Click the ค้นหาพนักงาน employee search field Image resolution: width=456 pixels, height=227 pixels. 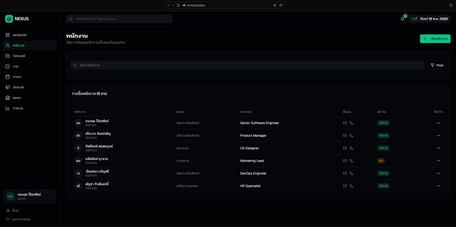247,65
